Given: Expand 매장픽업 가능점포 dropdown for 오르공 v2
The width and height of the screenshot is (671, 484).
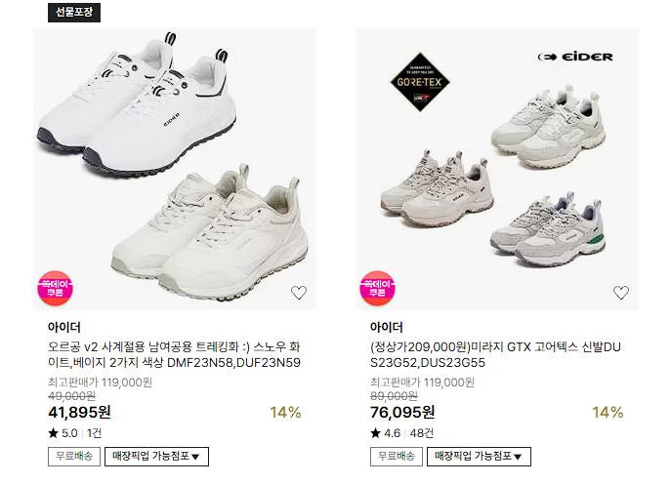Looking at the screenshot, I should [156, 457].
